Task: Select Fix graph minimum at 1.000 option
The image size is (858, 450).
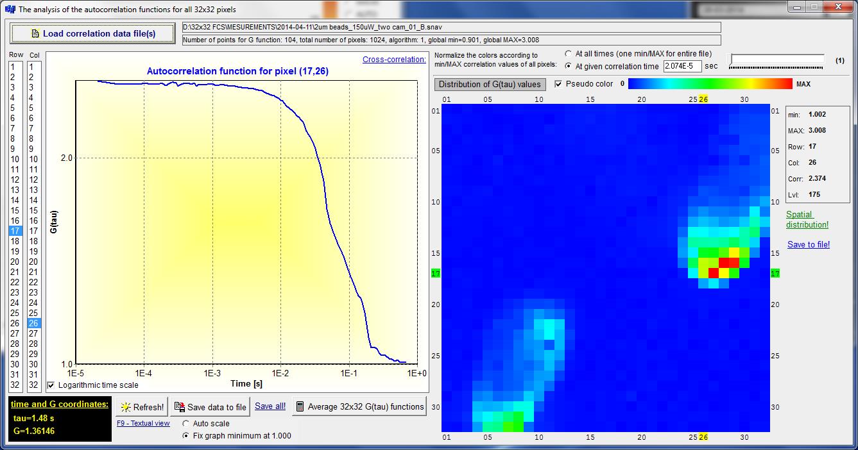Action: tap(186, 435)
